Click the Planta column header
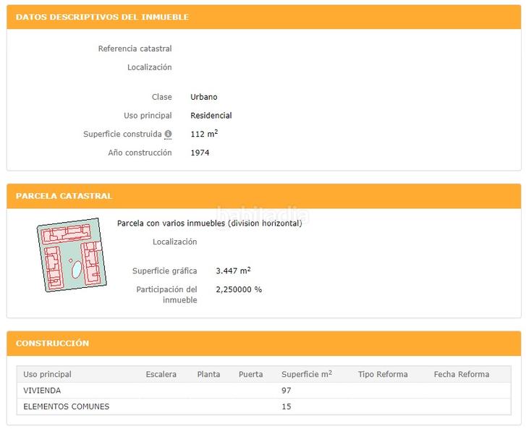 click(x=208, y=375)
